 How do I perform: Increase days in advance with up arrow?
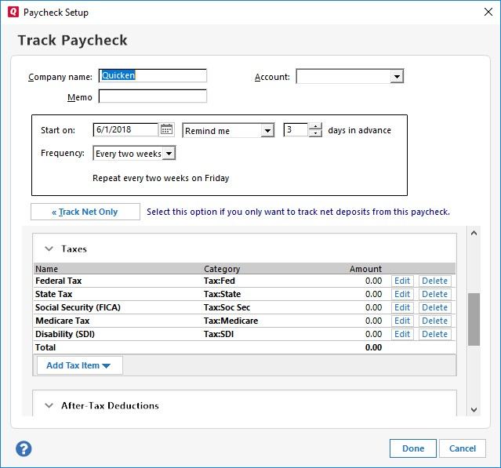pyautogui.click(x=315, y=126)
